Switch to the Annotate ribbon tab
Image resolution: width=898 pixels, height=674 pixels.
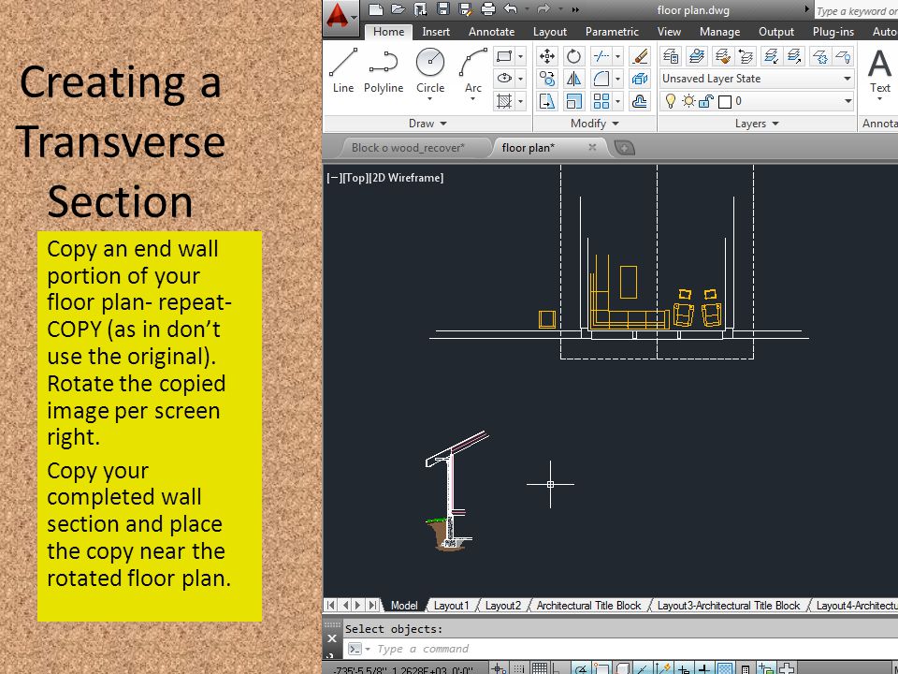click(x=491, y=32)
